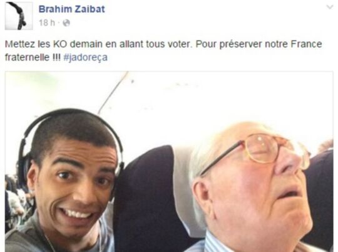Click the sleeping man's ear in the photo

pyautogui.click(x=203, y=195)
